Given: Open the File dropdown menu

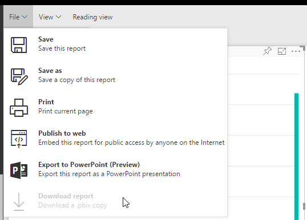Looking at the screenshot, I should pos(18,17).
